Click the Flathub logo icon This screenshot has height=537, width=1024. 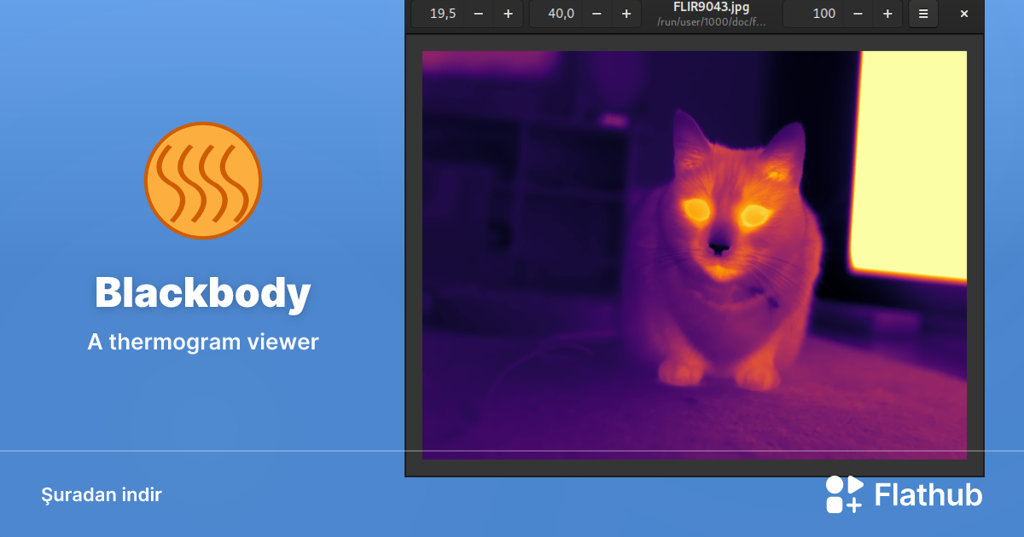(x=843, y=494)
